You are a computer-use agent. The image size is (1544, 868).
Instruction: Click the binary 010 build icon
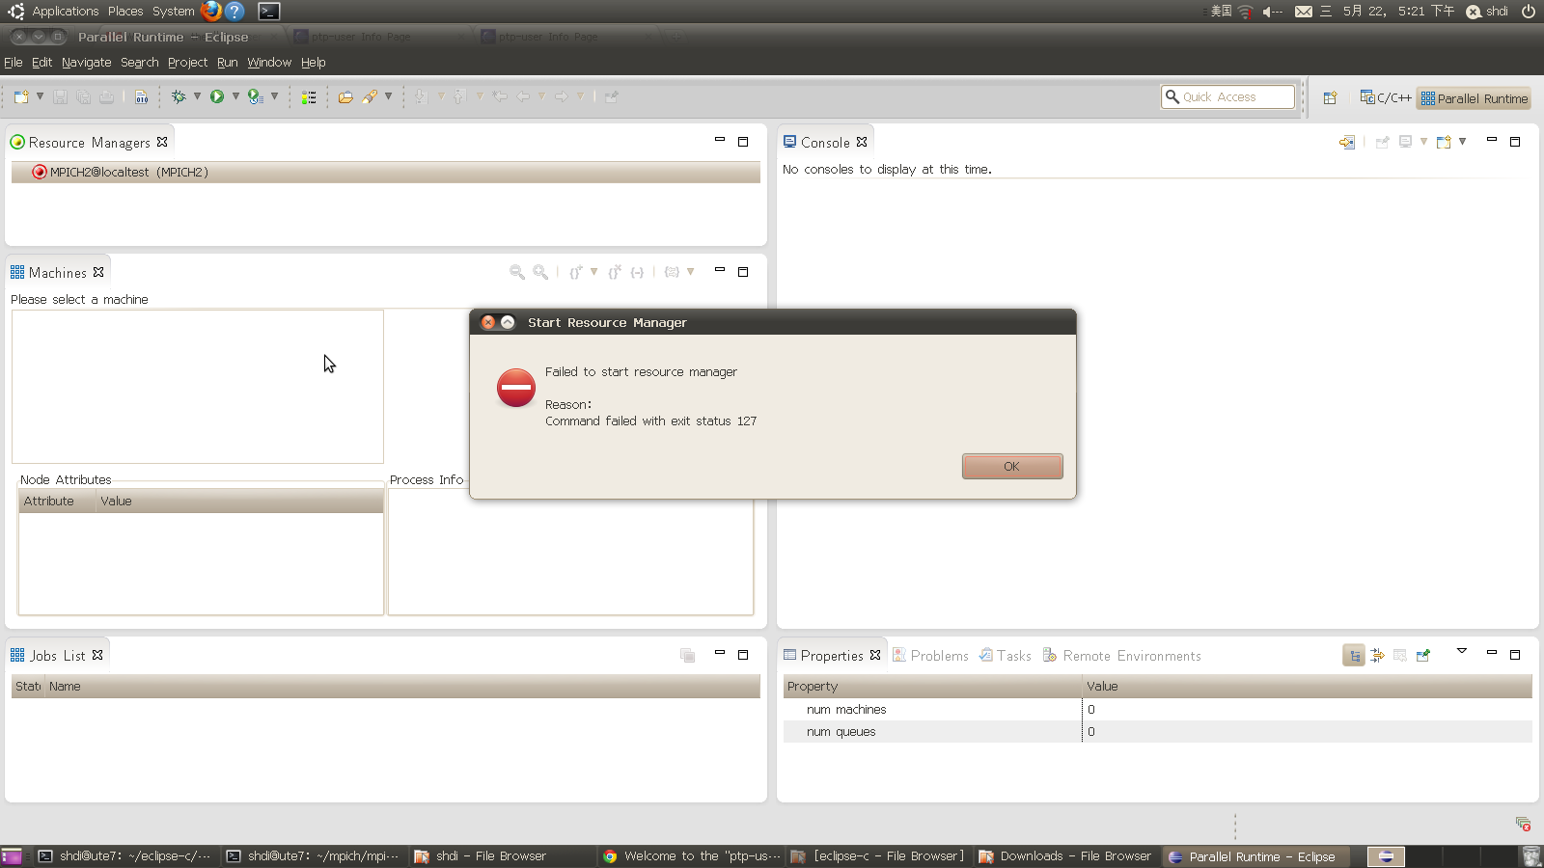[x=142, y=97]
